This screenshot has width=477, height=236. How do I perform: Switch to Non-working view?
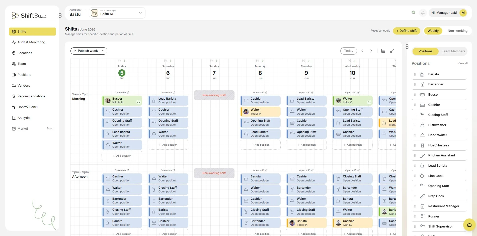[457, 31]
